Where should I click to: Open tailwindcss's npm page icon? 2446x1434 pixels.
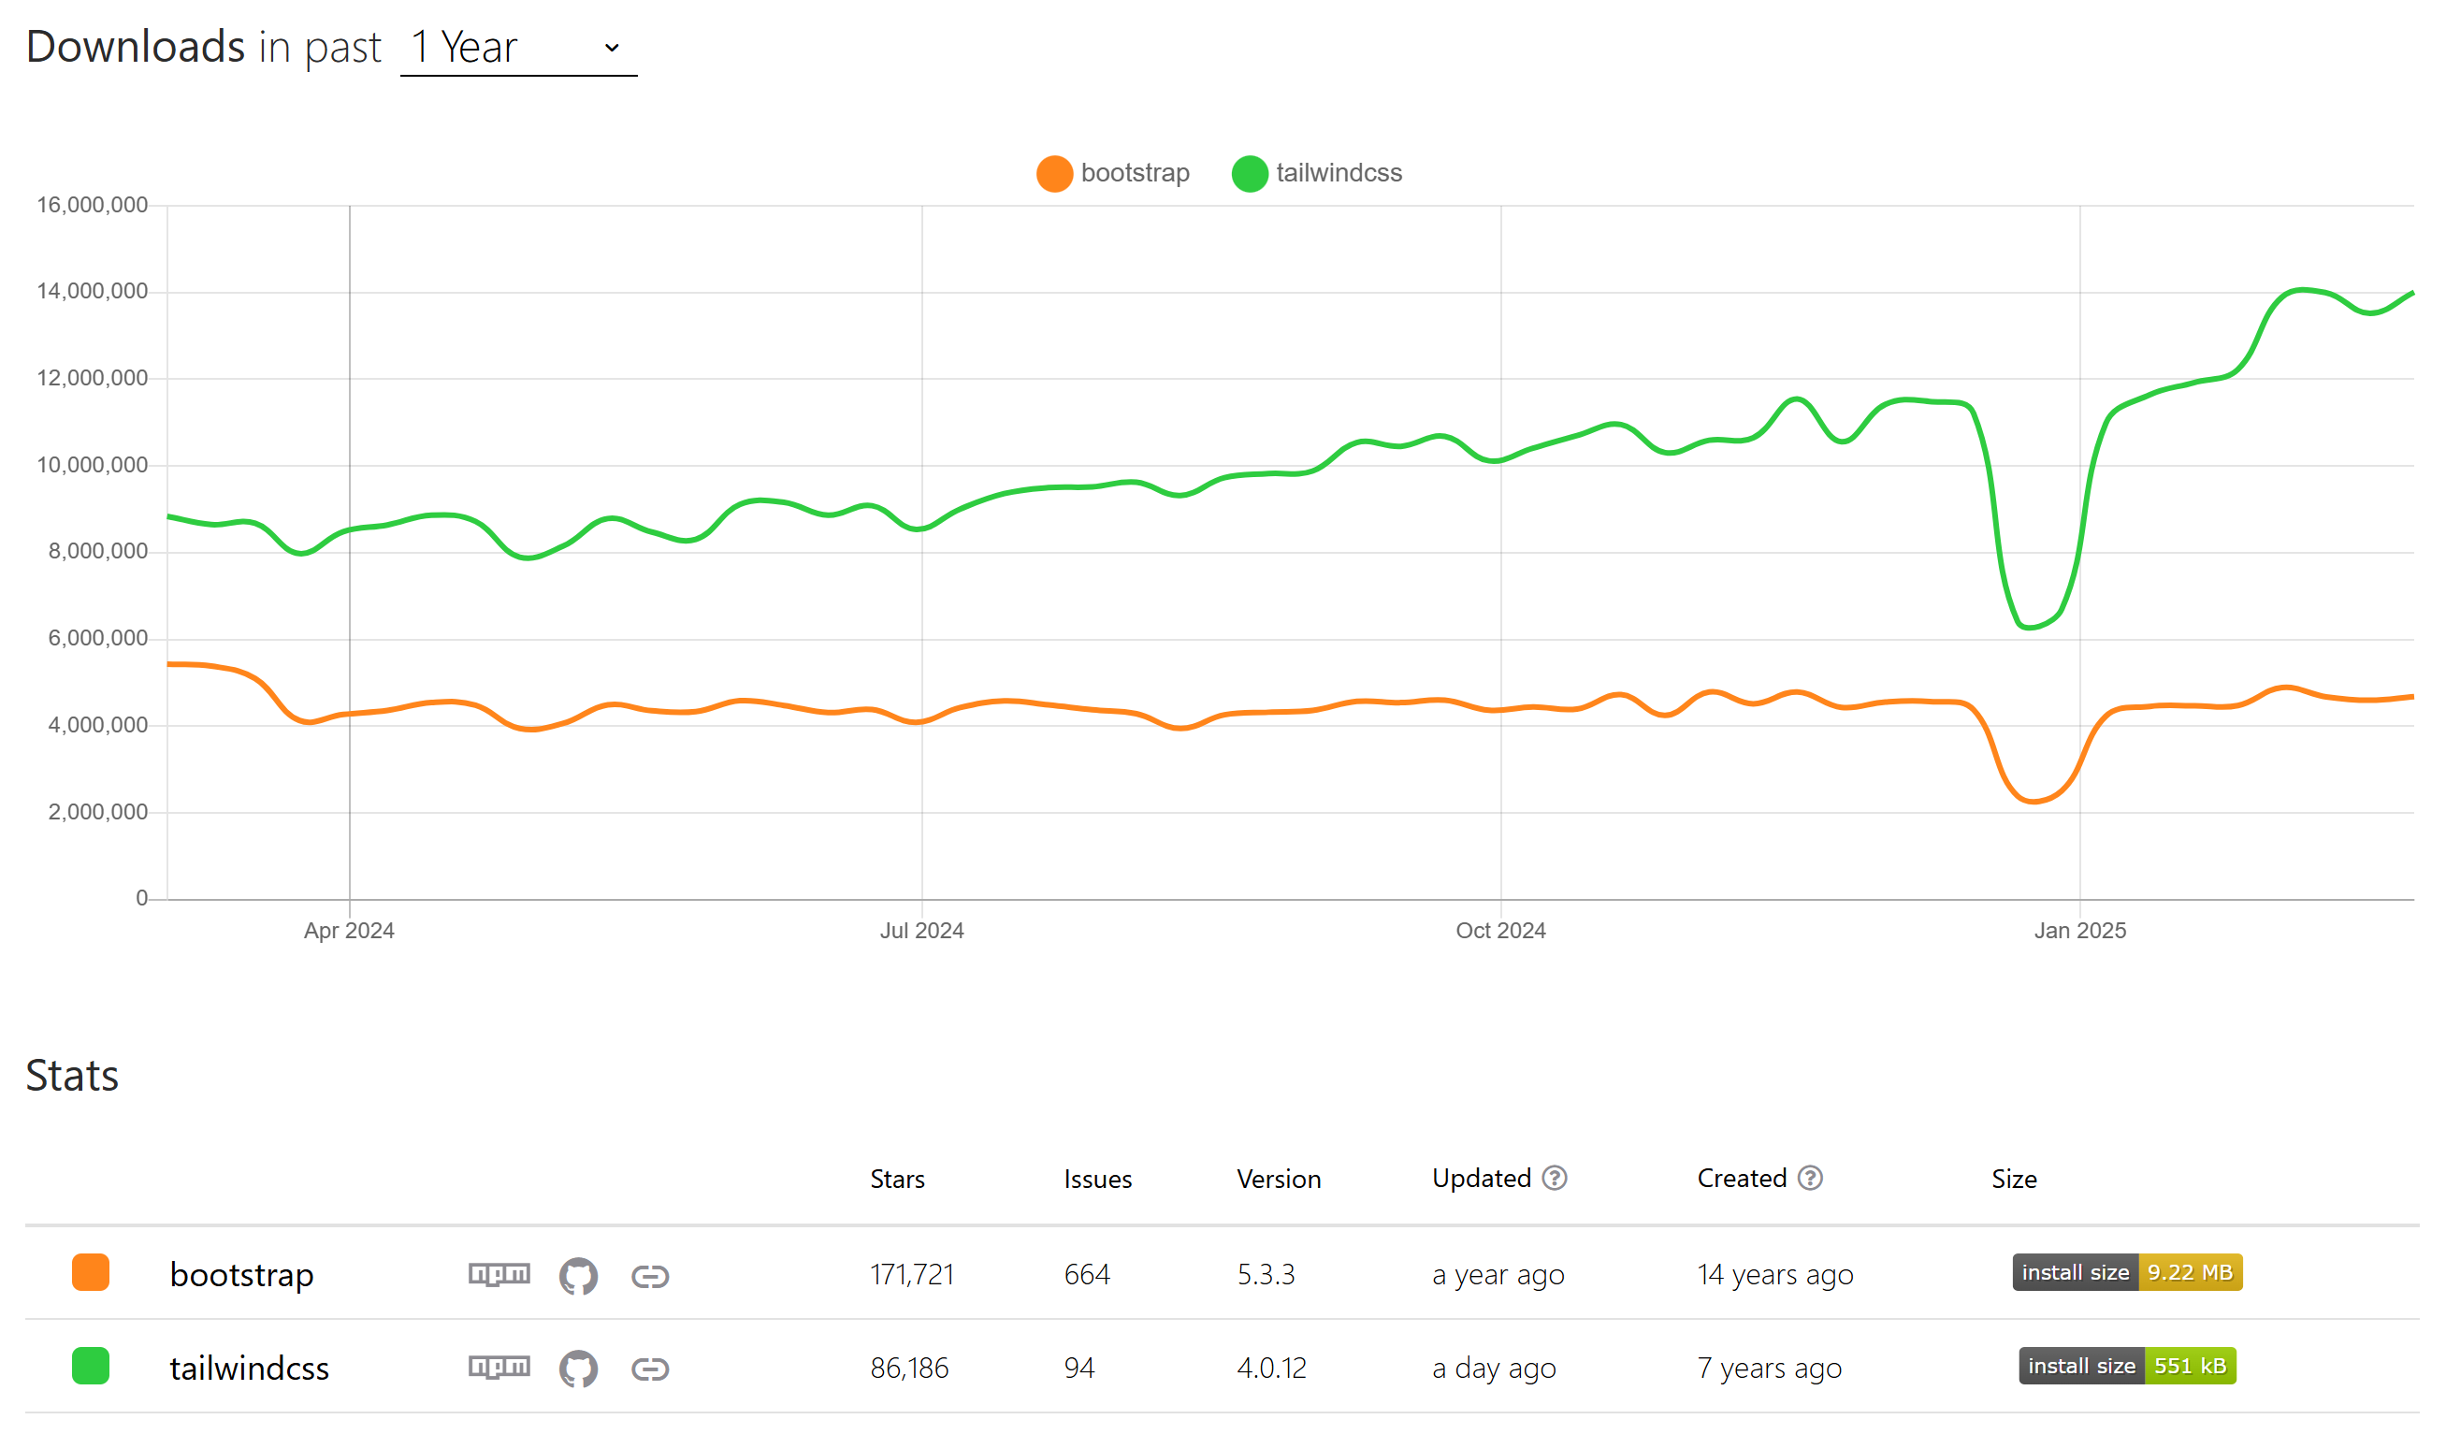point(499,1367)
